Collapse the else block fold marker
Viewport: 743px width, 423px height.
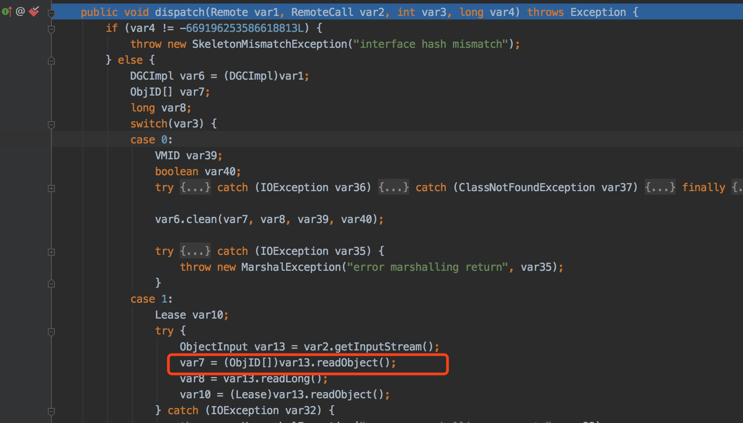tap(51, 61)
